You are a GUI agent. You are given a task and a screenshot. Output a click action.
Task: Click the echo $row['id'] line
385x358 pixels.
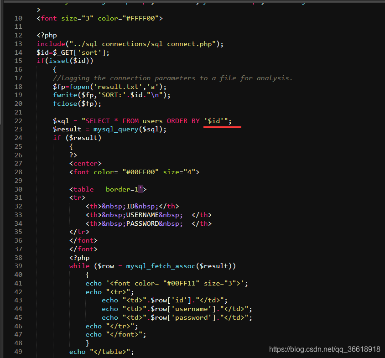point(165,300)
